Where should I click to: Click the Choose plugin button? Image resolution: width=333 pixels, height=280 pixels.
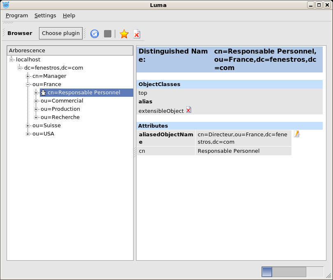click(x=61, y=33)
